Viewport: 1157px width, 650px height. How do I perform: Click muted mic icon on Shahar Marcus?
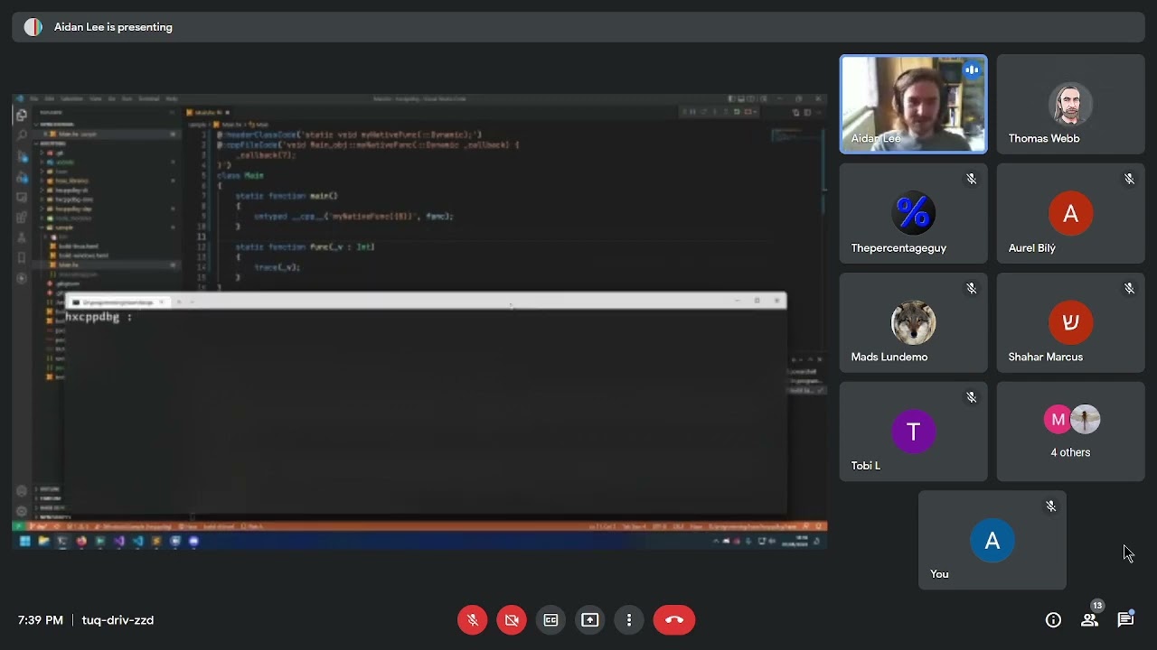click(x=1129, y=288)
